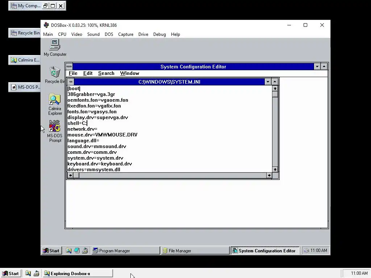Maximize System Configuration Editor with up arrow
The width and height of the screenshot is (371, 278).
(324, 67)
